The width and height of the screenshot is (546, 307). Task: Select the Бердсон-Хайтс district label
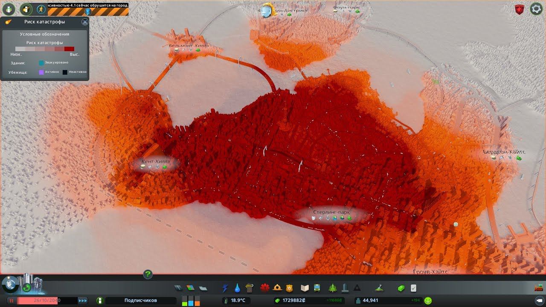tap(504, 152)
